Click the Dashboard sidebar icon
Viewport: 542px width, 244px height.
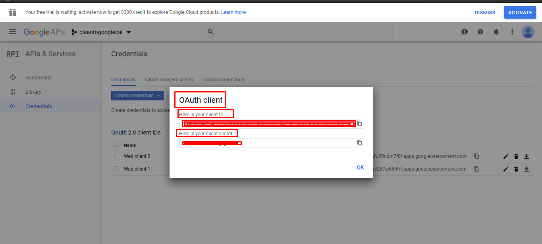13,77
